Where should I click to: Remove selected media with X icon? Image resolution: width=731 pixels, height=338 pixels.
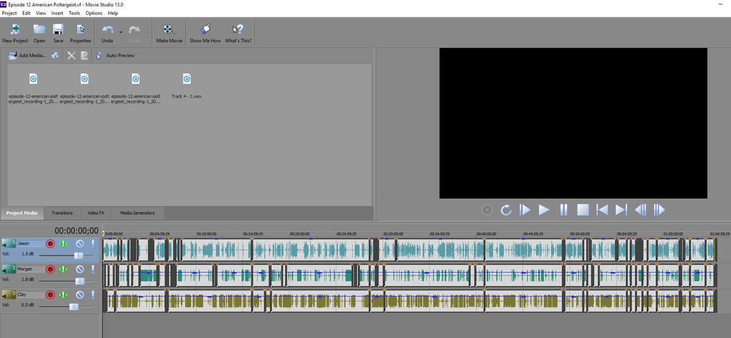(x=71, y=55)
